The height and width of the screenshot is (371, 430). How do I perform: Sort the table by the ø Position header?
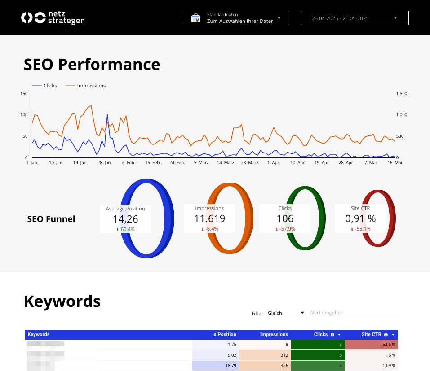(x=225, y=334)
